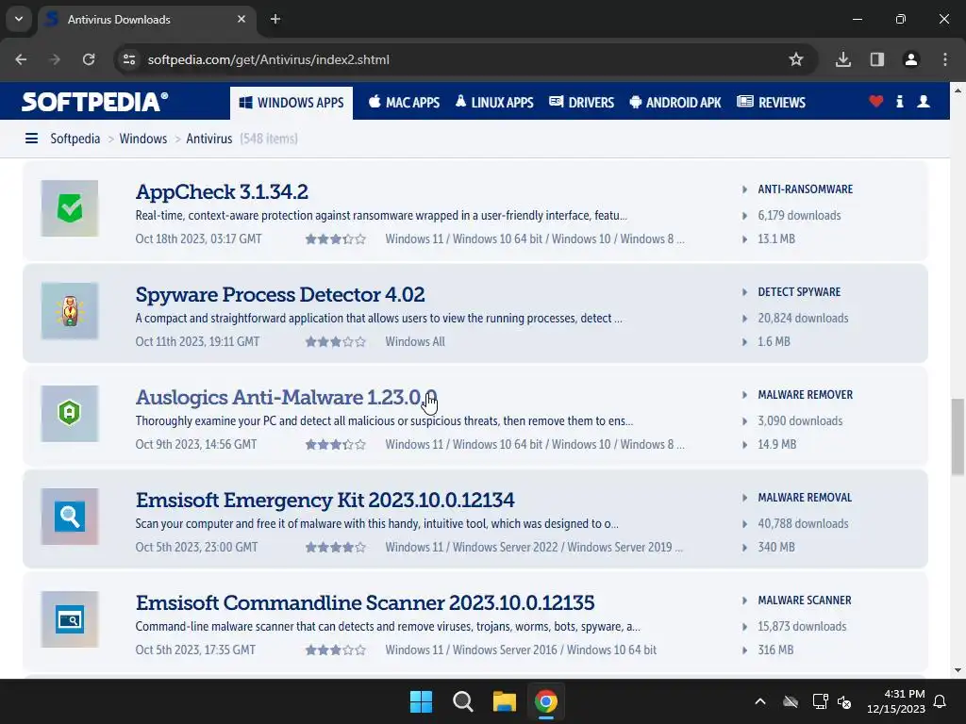Click the page vertical scrollbar thumb

coord(958,436)
